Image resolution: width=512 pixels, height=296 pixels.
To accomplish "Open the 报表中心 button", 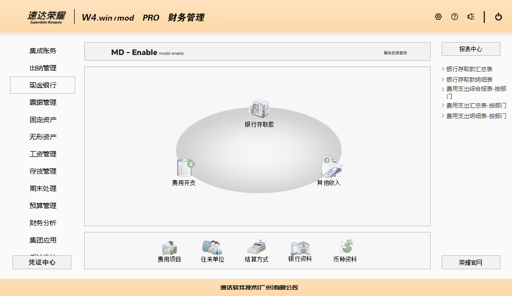I will click(471, 49).
